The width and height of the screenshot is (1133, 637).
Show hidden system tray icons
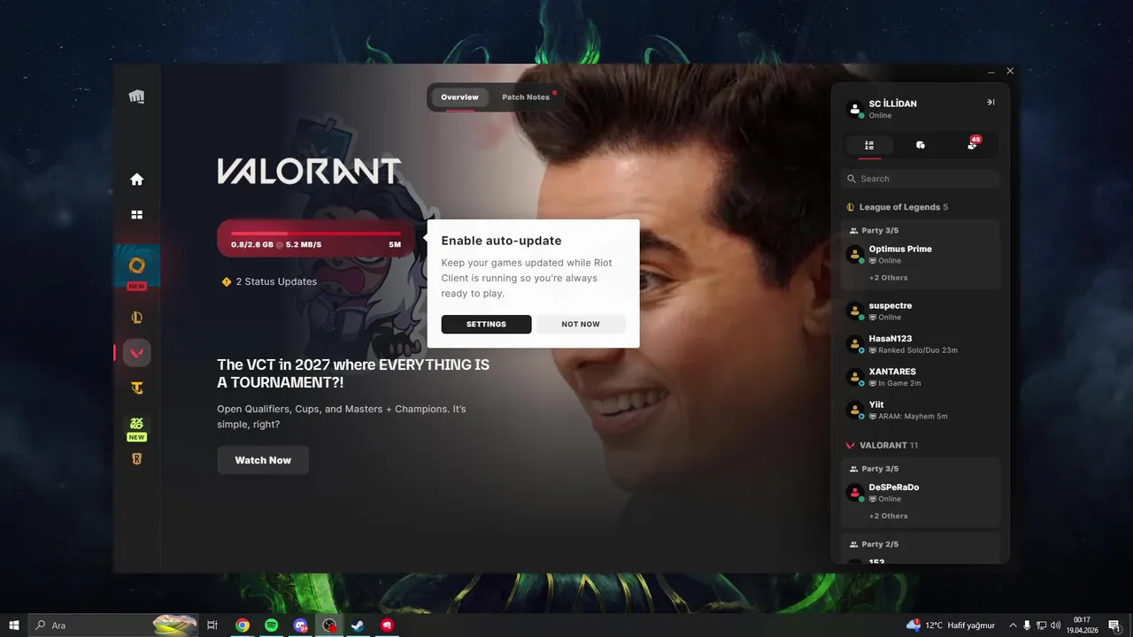tap(1013, 625)
